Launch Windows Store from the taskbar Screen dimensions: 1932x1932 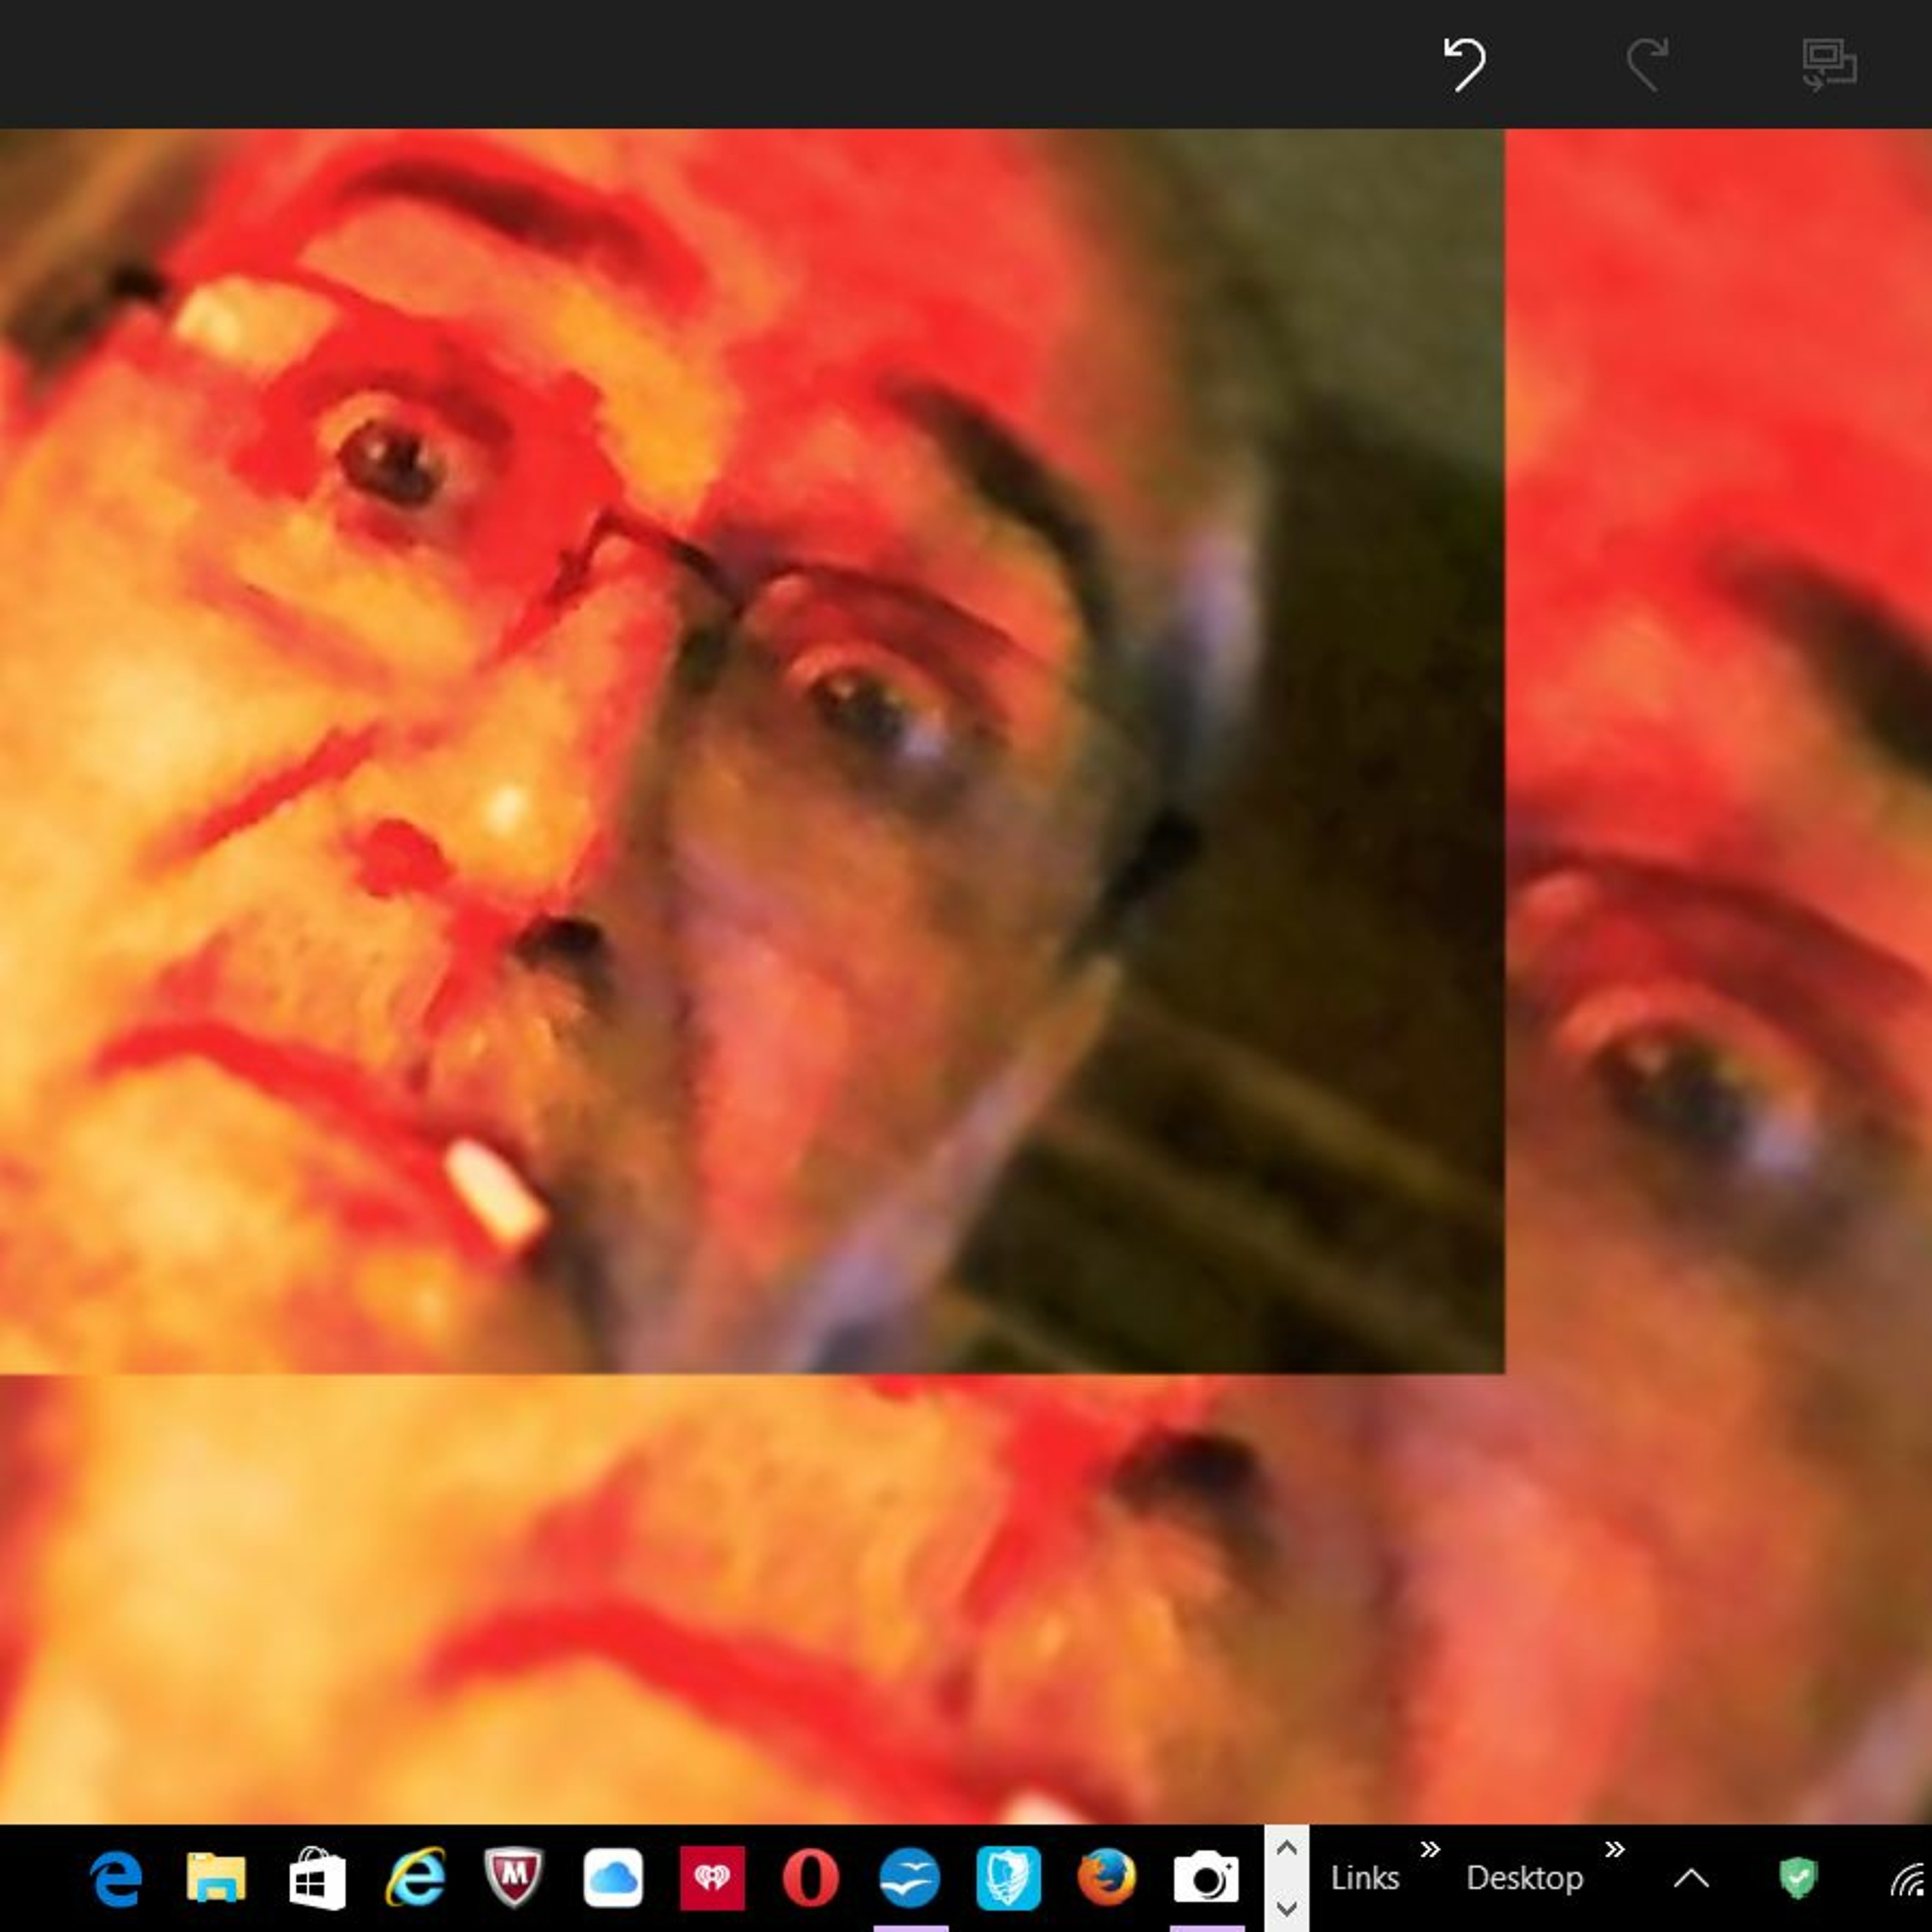pos(317,1878)
